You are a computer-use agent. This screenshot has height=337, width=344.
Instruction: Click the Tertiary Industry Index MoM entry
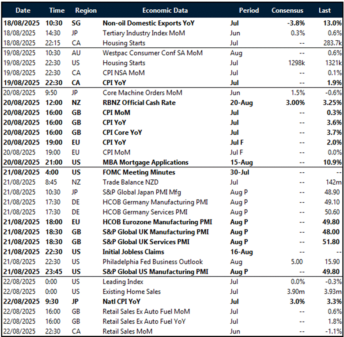tap(144, 33)
